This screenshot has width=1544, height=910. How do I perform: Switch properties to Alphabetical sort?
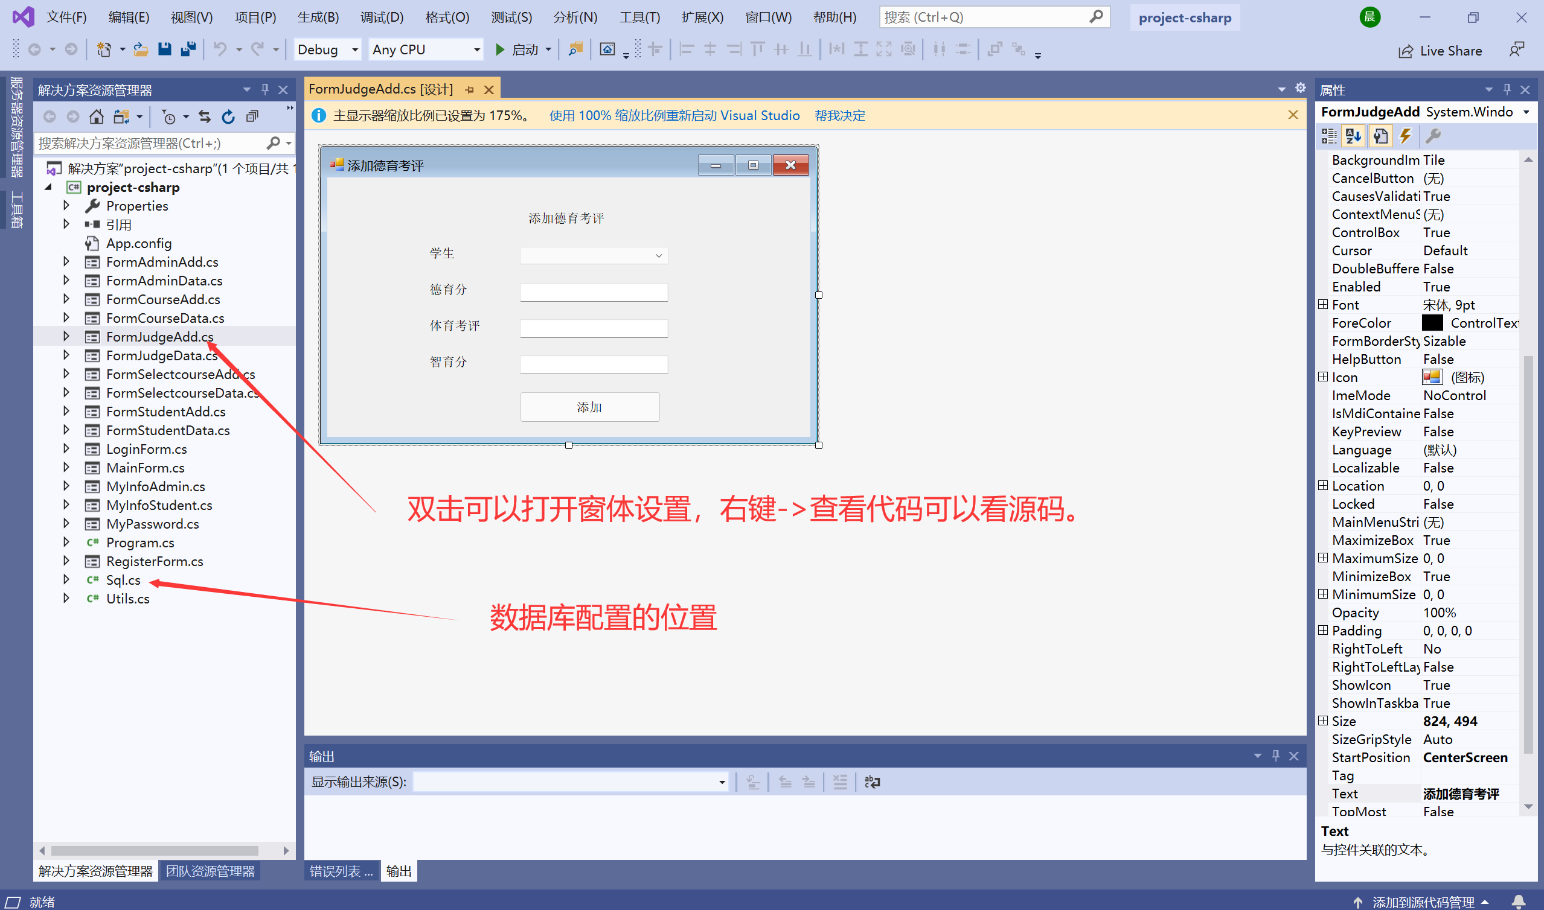(1354, 136)
